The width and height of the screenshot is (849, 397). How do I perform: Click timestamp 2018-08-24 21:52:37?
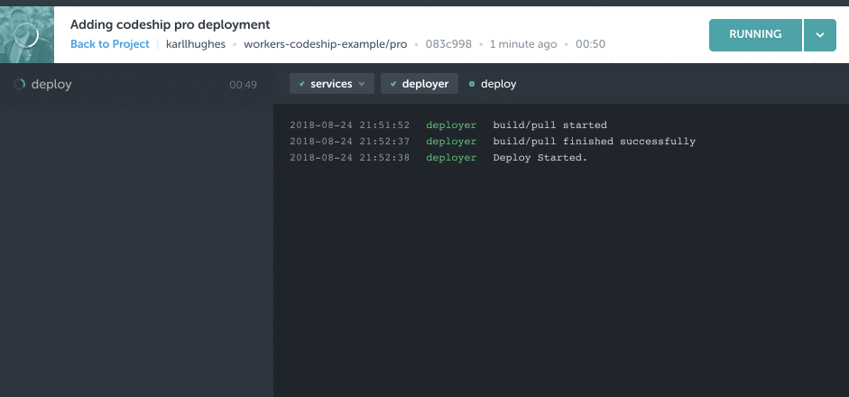[x=350, y=142]
